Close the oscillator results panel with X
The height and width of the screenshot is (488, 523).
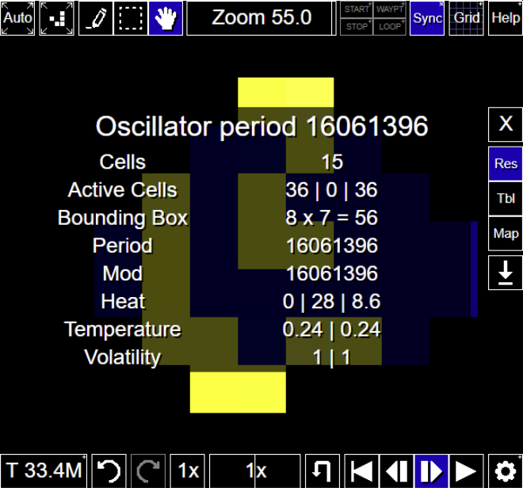click(506, 124)
